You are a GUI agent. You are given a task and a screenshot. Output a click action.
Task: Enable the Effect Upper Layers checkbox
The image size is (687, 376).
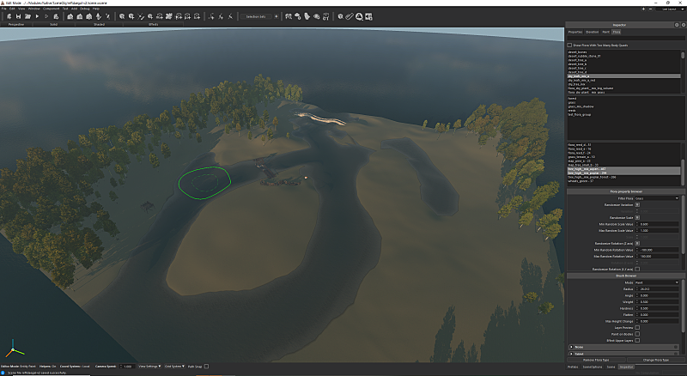pos(637,340)
